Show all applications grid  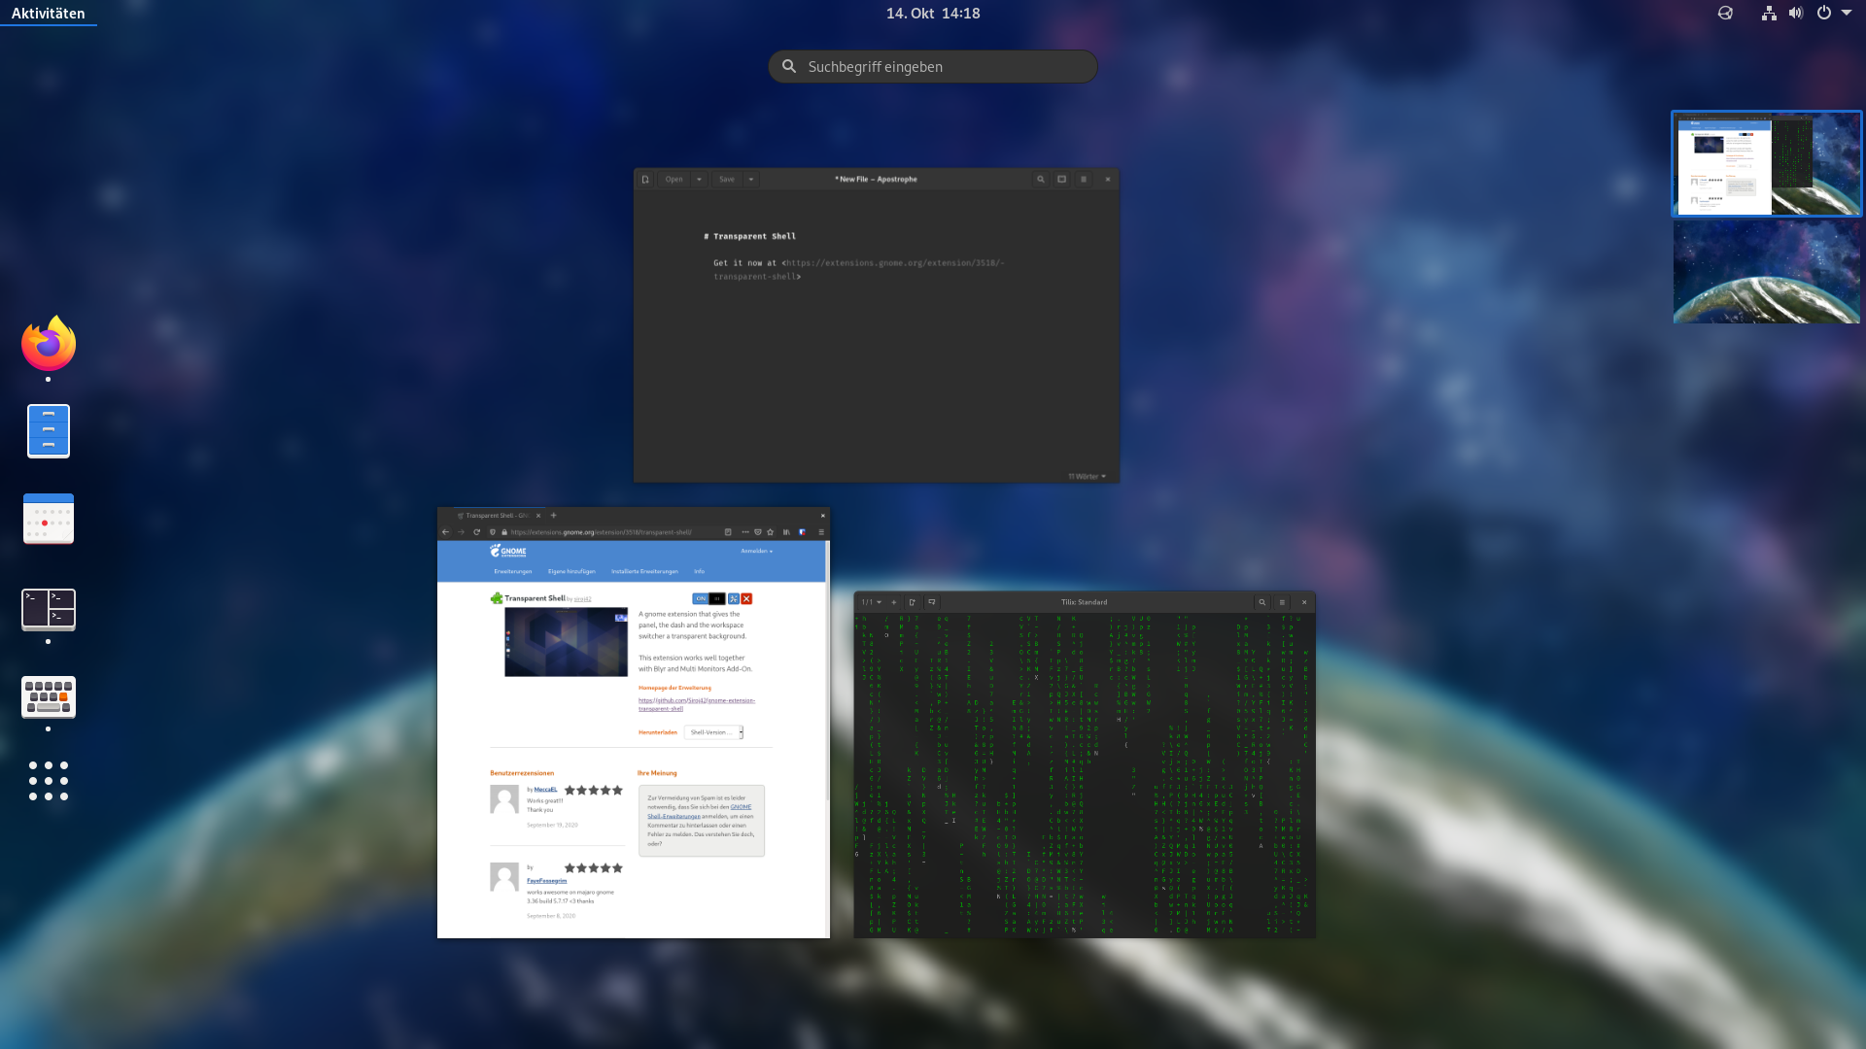(49, 781)
